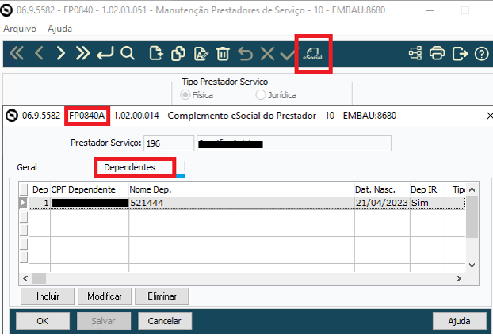Click the Modificar button
The image size is (493, 336).
(x=105, y=296)
